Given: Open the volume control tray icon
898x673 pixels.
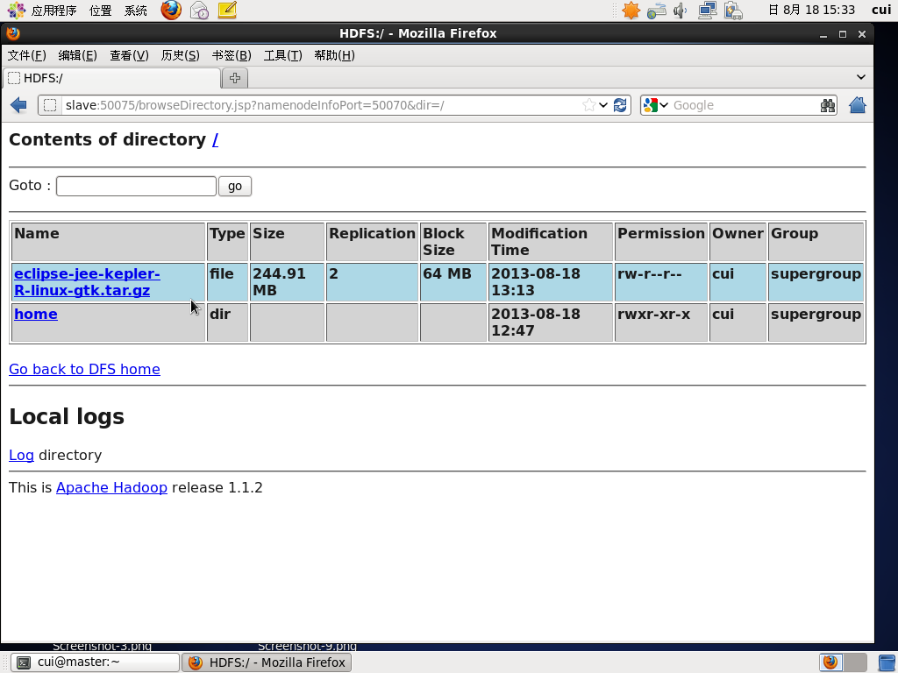Looking at the screenshot, I should click(681, 11).
